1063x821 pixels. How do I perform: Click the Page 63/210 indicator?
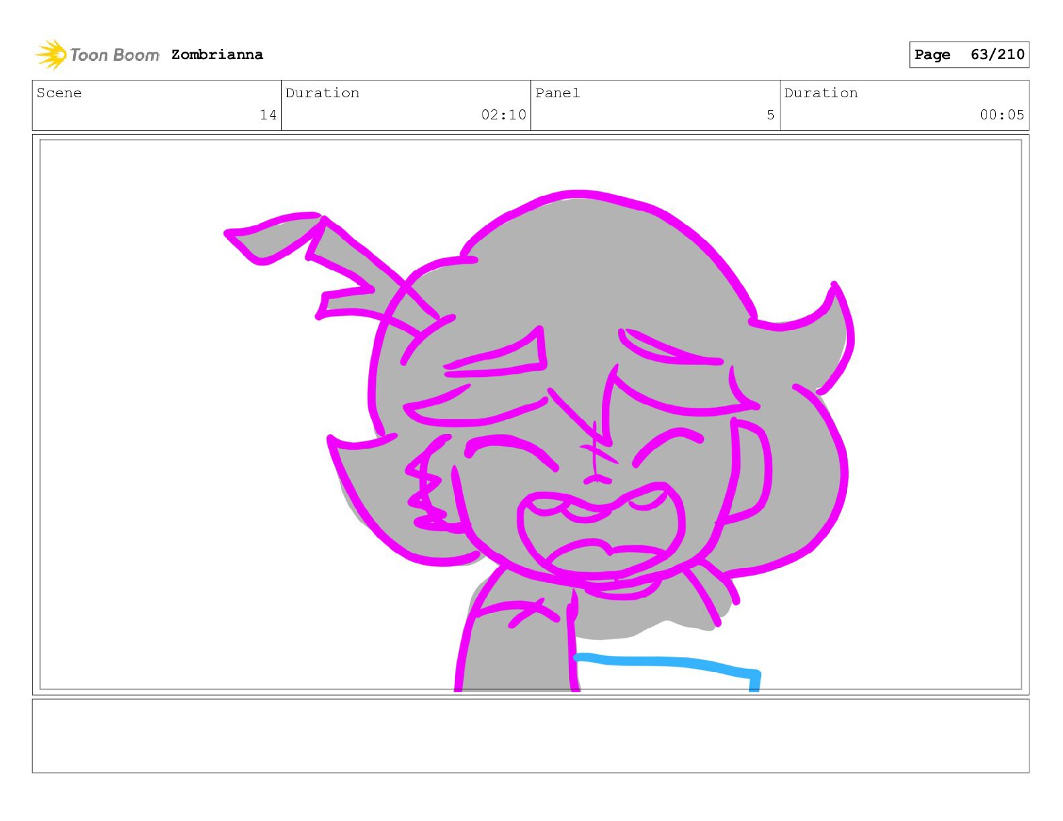[x=969, y=54]
